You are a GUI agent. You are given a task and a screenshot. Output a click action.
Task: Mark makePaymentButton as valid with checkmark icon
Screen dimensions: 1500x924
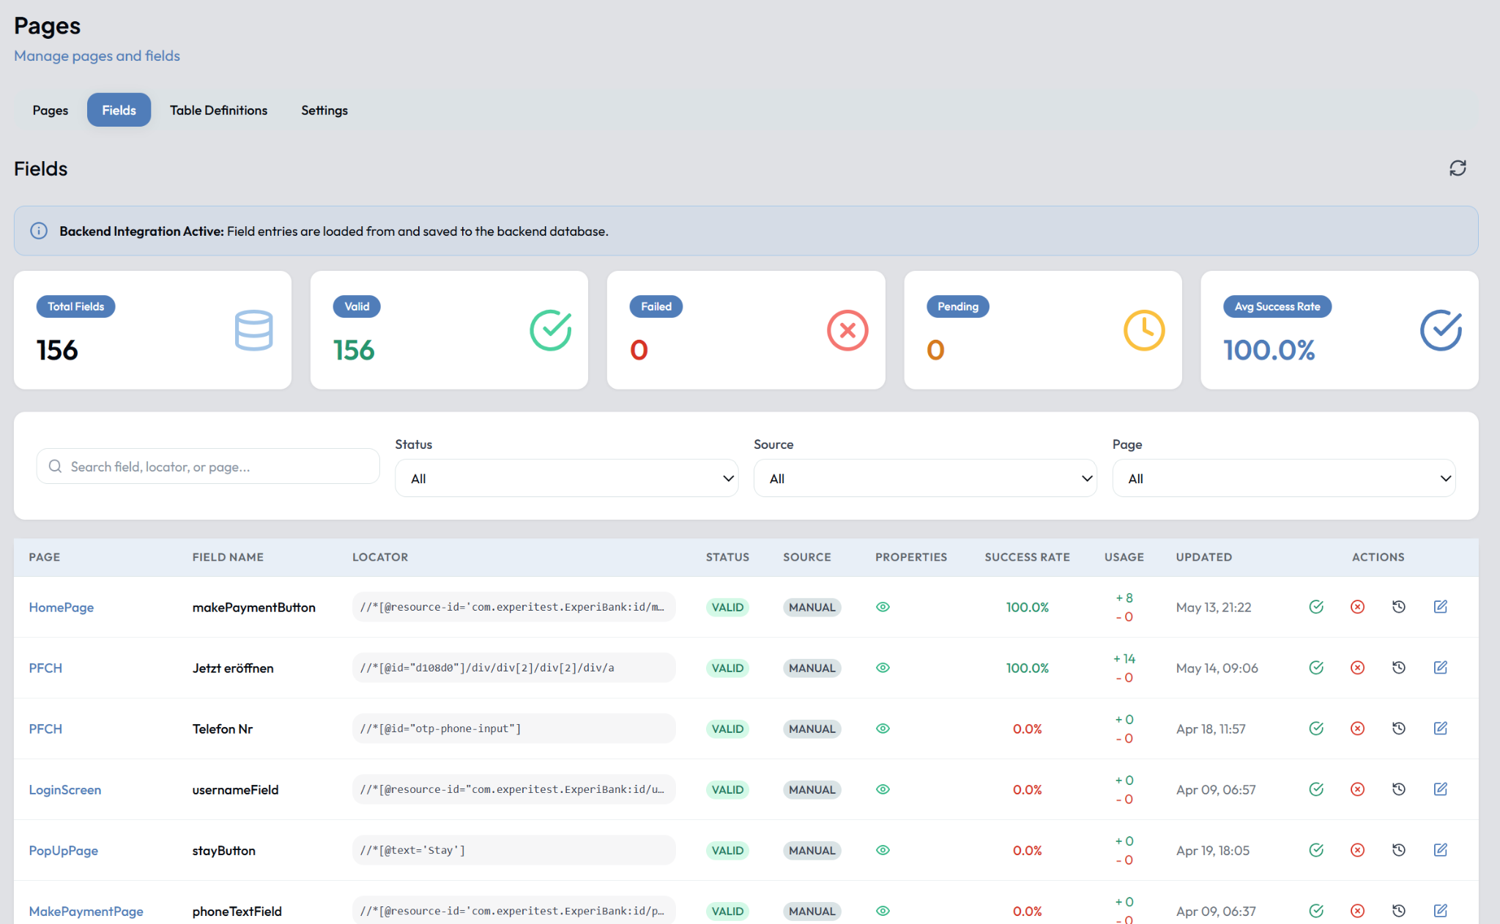(1316, 607)
